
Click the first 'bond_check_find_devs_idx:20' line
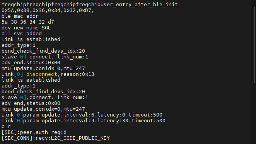[43, 51]
